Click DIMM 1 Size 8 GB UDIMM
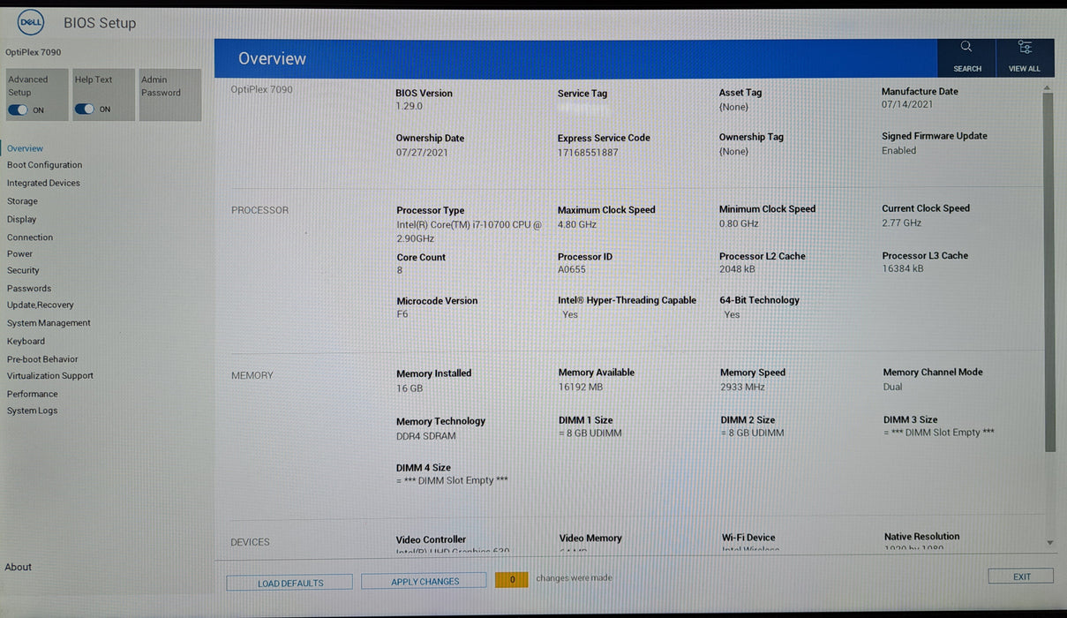This screenshot has height=618, width=1067. point(590,433)
